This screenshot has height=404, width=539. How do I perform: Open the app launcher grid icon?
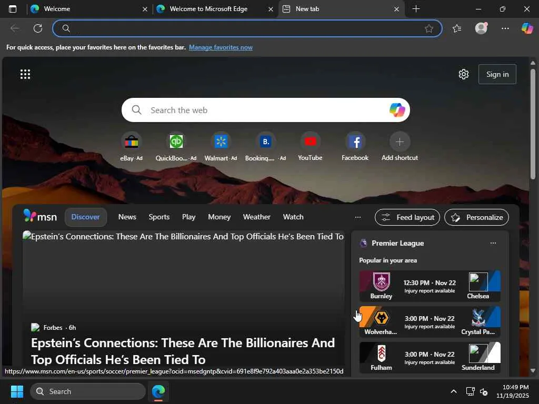[x=25, y=74]
